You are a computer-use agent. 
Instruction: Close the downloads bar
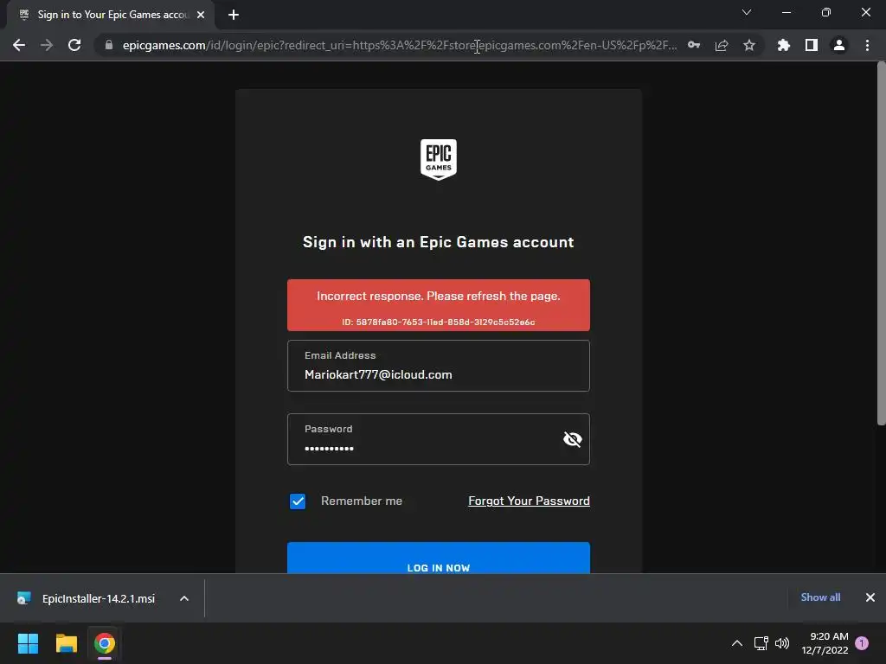point(870,597)
